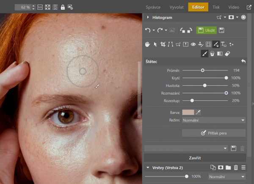
Task: Select the Pan hand tool
Action: click(147, 44)
